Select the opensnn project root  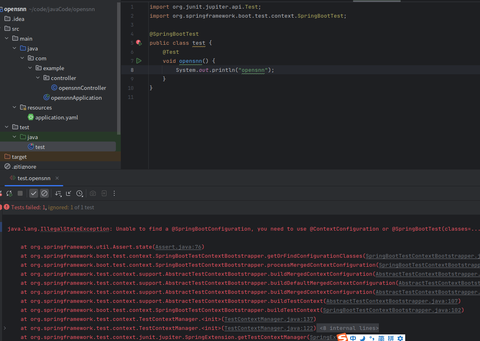coord(15,9)
